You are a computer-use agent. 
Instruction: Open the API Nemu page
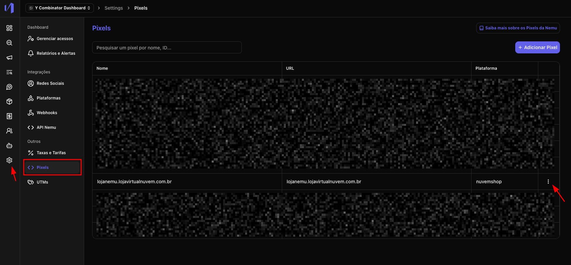click(52, 127)
